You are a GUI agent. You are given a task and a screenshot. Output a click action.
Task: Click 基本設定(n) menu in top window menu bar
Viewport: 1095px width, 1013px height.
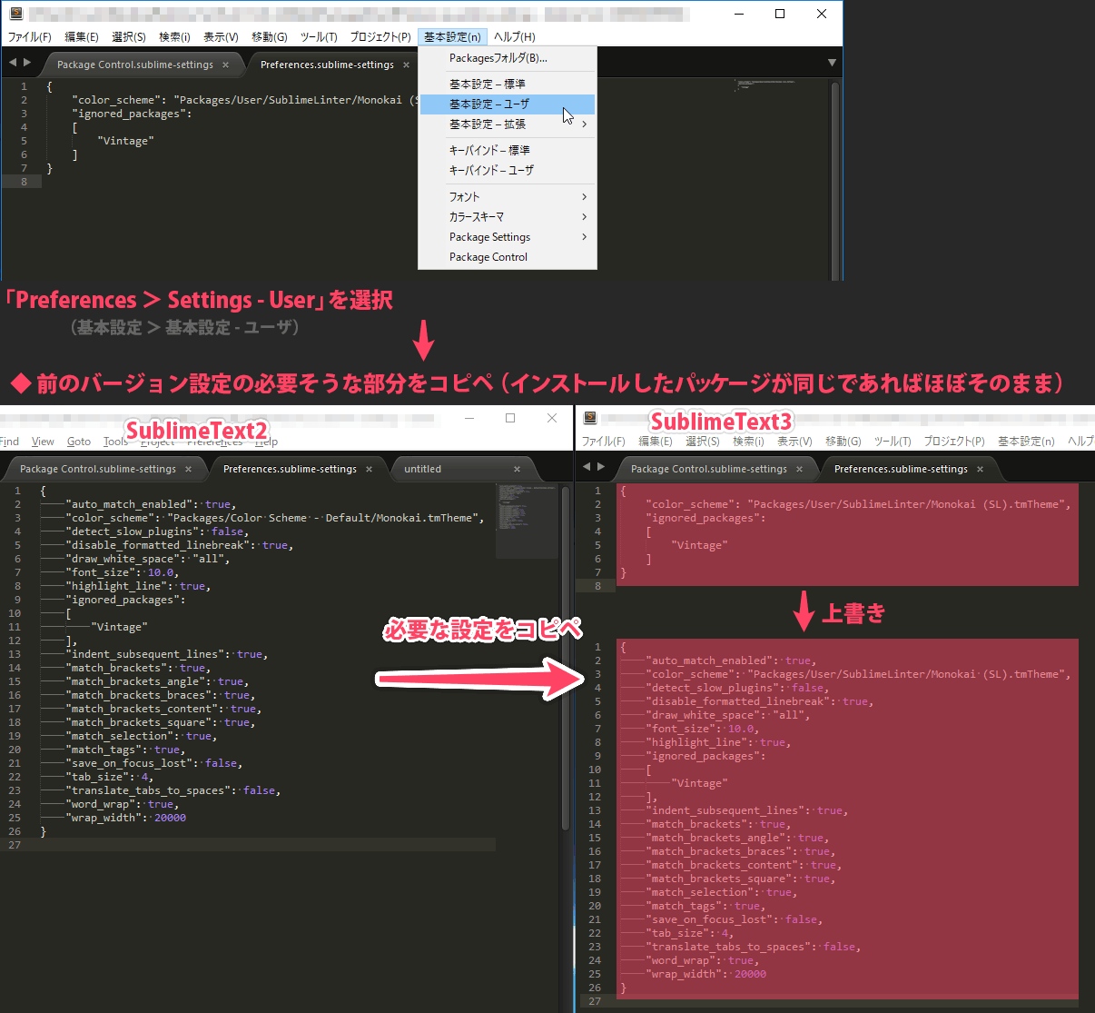pyautogui.click(x=452, y=37)
